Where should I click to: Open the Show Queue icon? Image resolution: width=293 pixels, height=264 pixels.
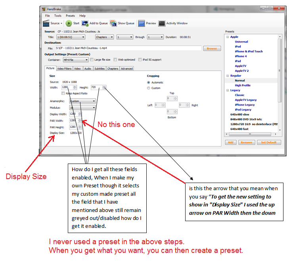pyautogui.click(x=113, y=23)
